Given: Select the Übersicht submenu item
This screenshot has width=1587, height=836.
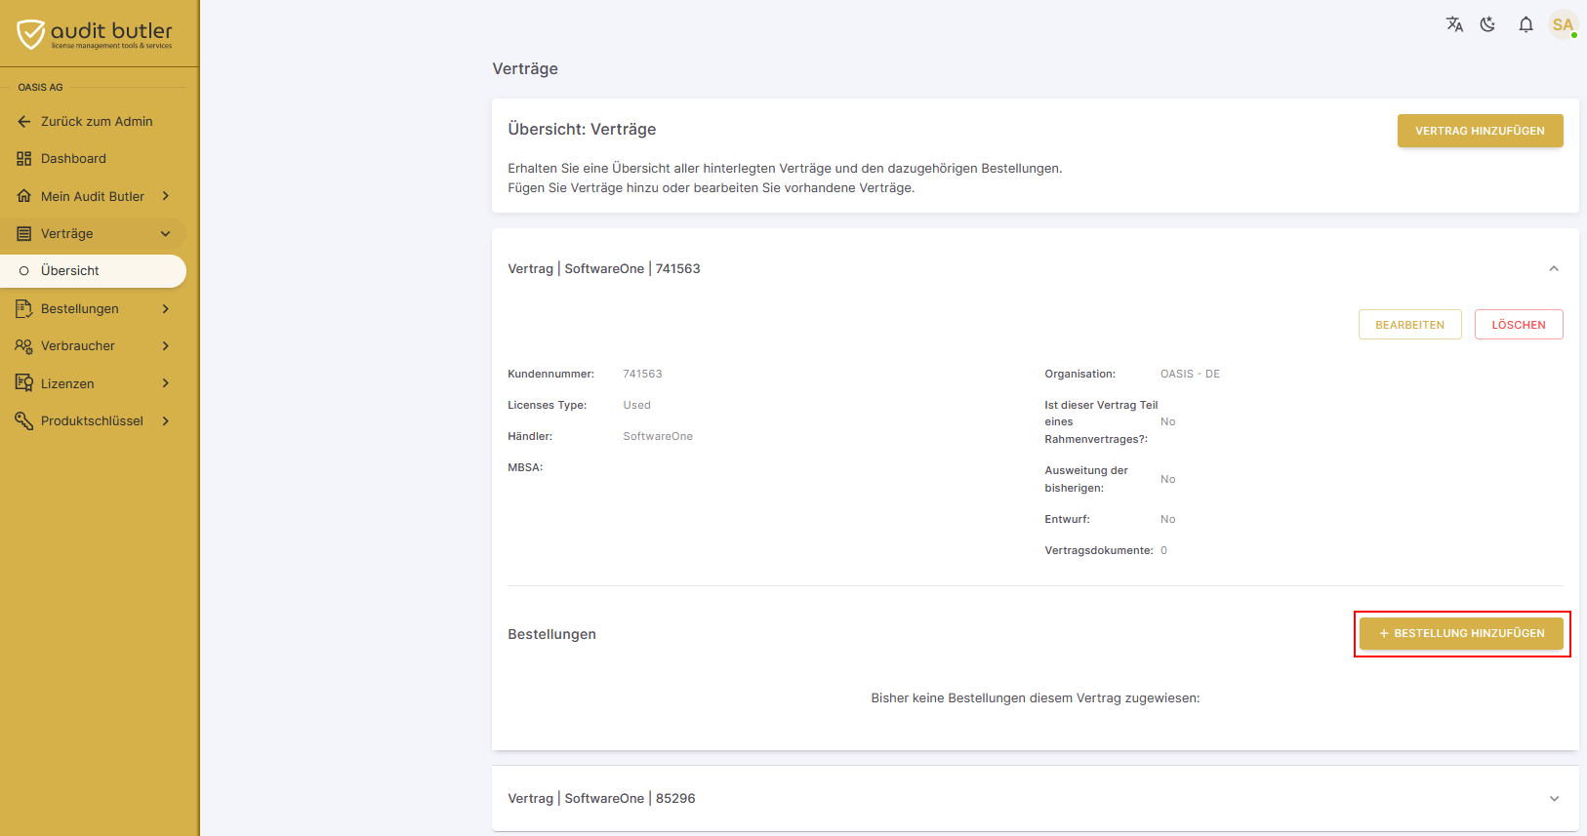Looking at the screenshot, I should point(93,271).
